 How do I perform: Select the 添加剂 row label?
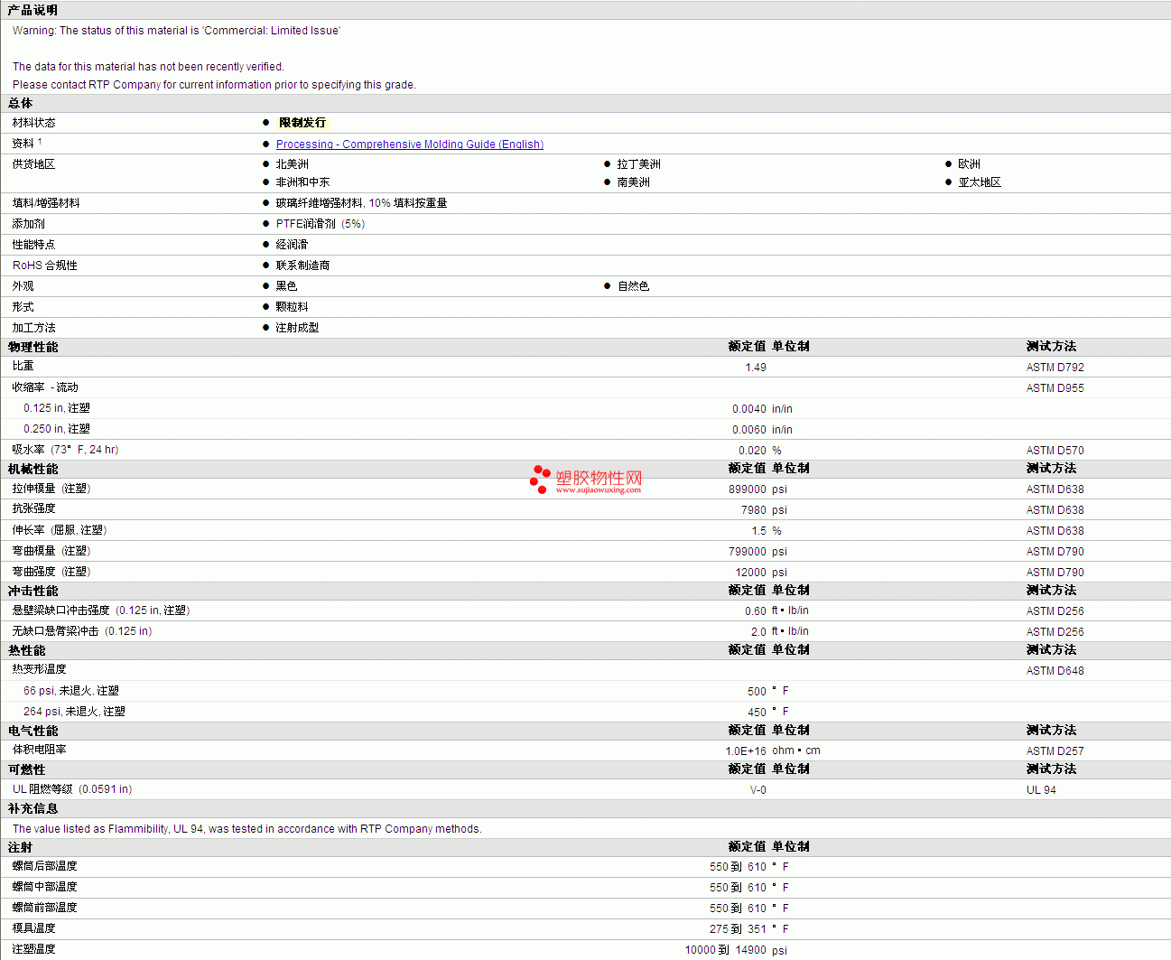pyautogui.click(x=28, y=224)
